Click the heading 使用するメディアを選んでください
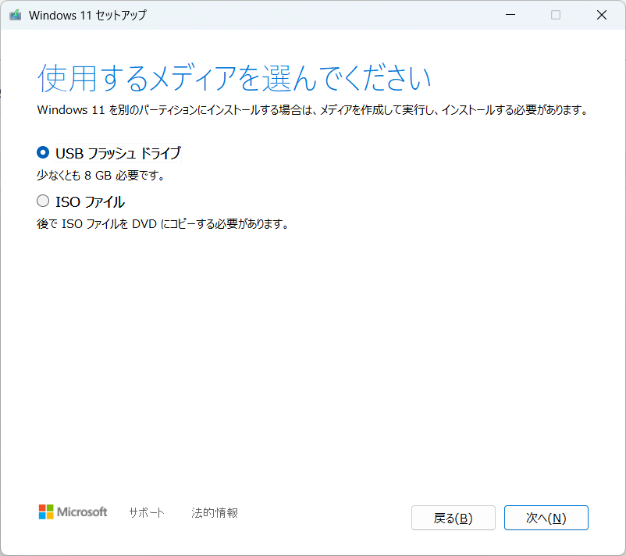The width and height of the screenshot is (626, 556). (234, 78)
